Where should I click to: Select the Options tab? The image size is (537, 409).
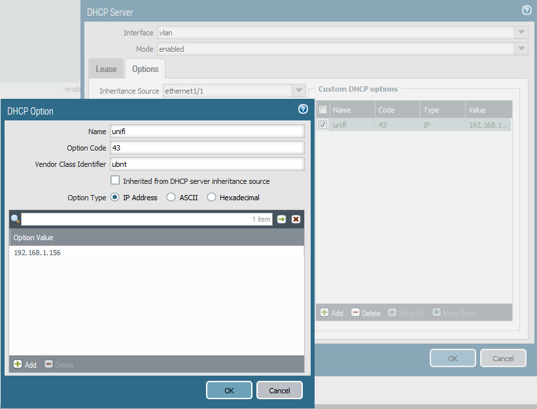tap(145, 69)
